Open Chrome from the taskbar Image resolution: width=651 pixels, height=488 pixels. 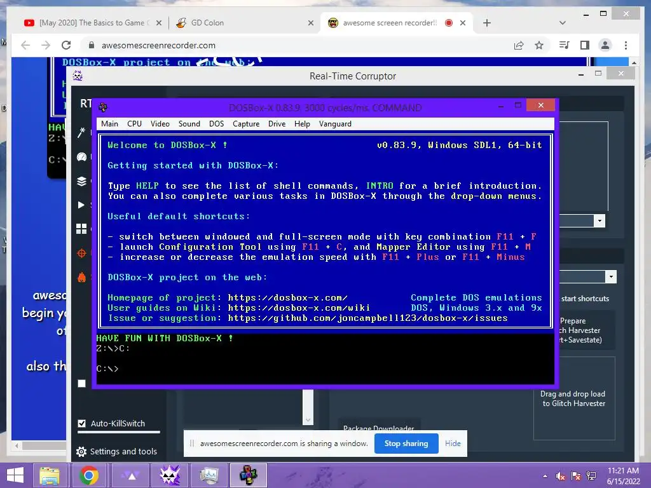pos(89,475)
